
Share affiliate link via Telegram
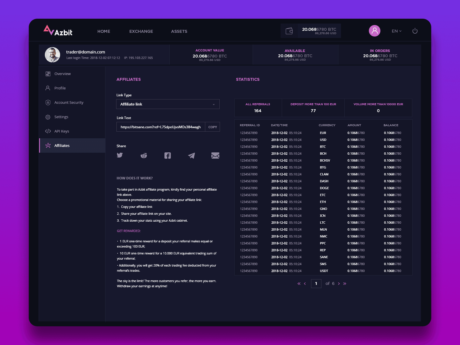(x=191, y=156)
